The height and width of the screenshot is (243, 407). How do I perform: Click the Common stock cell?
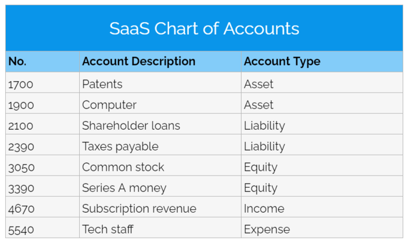[x=123, y=167]
